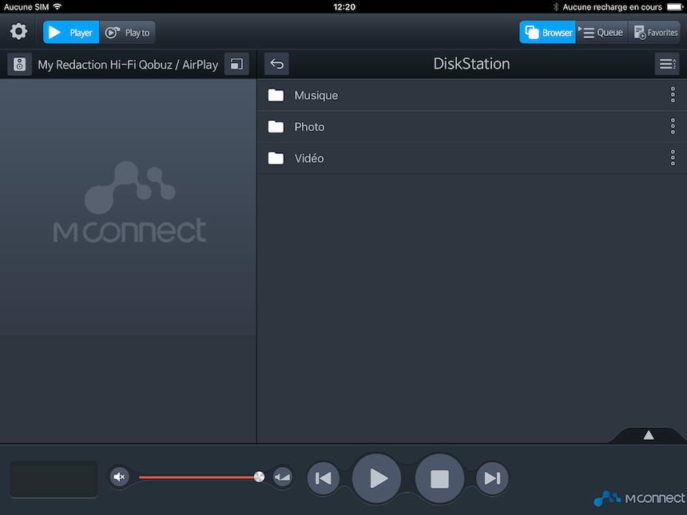Skip to next track
This screenshot has height=515, width=687.
pyautogui.click(x=492, y=478)
